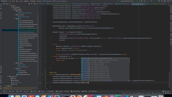Switch to the application.yml editor tab
172x97 pixels.
click(97, 4)
